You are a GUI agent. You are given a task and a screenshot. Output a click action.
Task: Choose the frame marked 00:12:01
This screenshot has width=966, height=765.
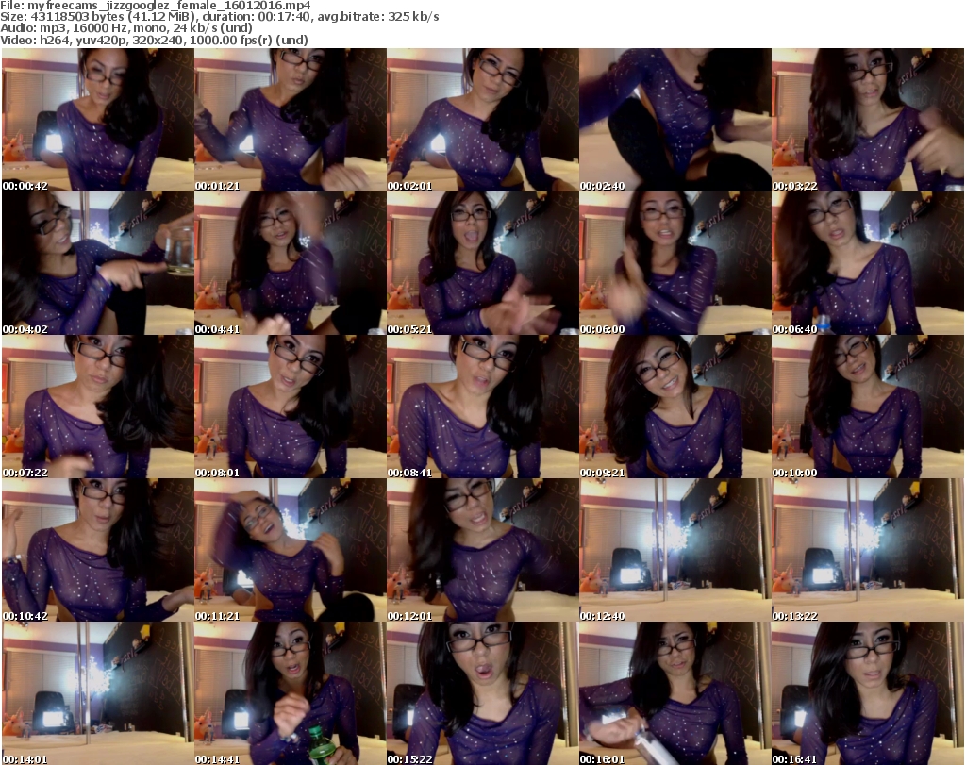[482, 550]
